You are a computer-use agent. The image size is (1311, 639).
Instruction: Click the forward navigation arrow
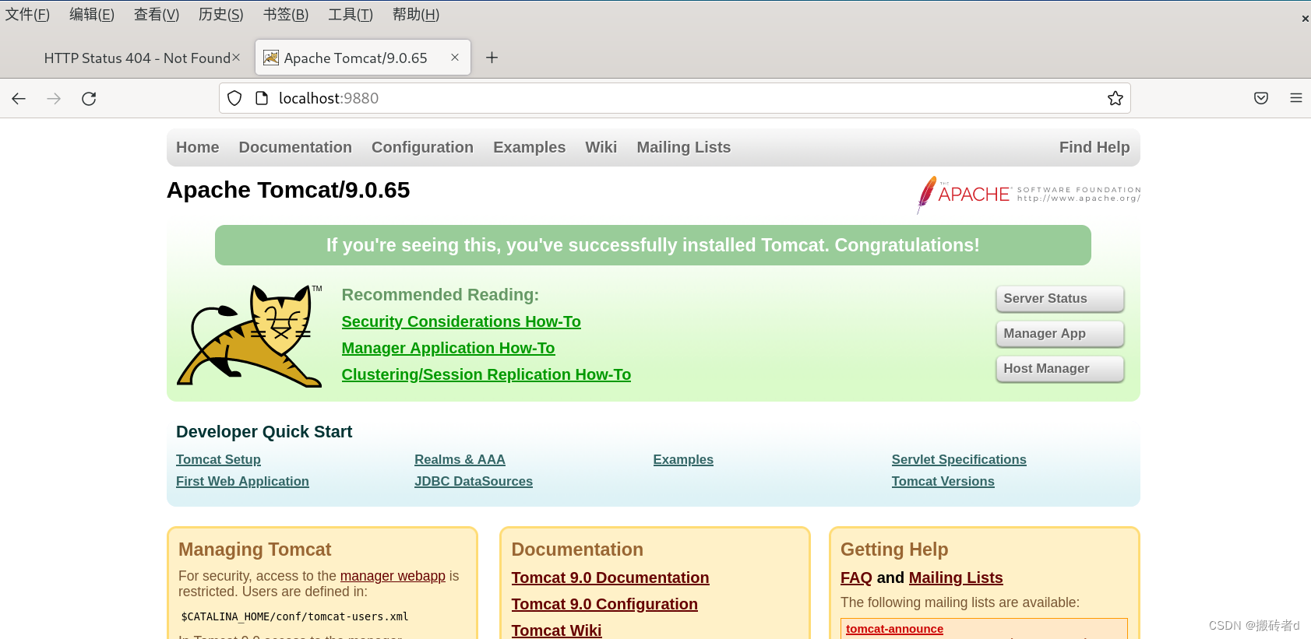pyautogui.click(x=54, y=98)
